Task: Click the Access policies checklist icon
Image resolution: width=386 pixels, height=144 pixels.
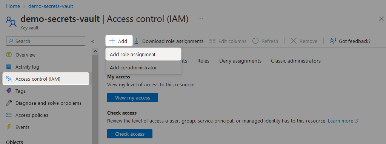Action: coord(9,115)
